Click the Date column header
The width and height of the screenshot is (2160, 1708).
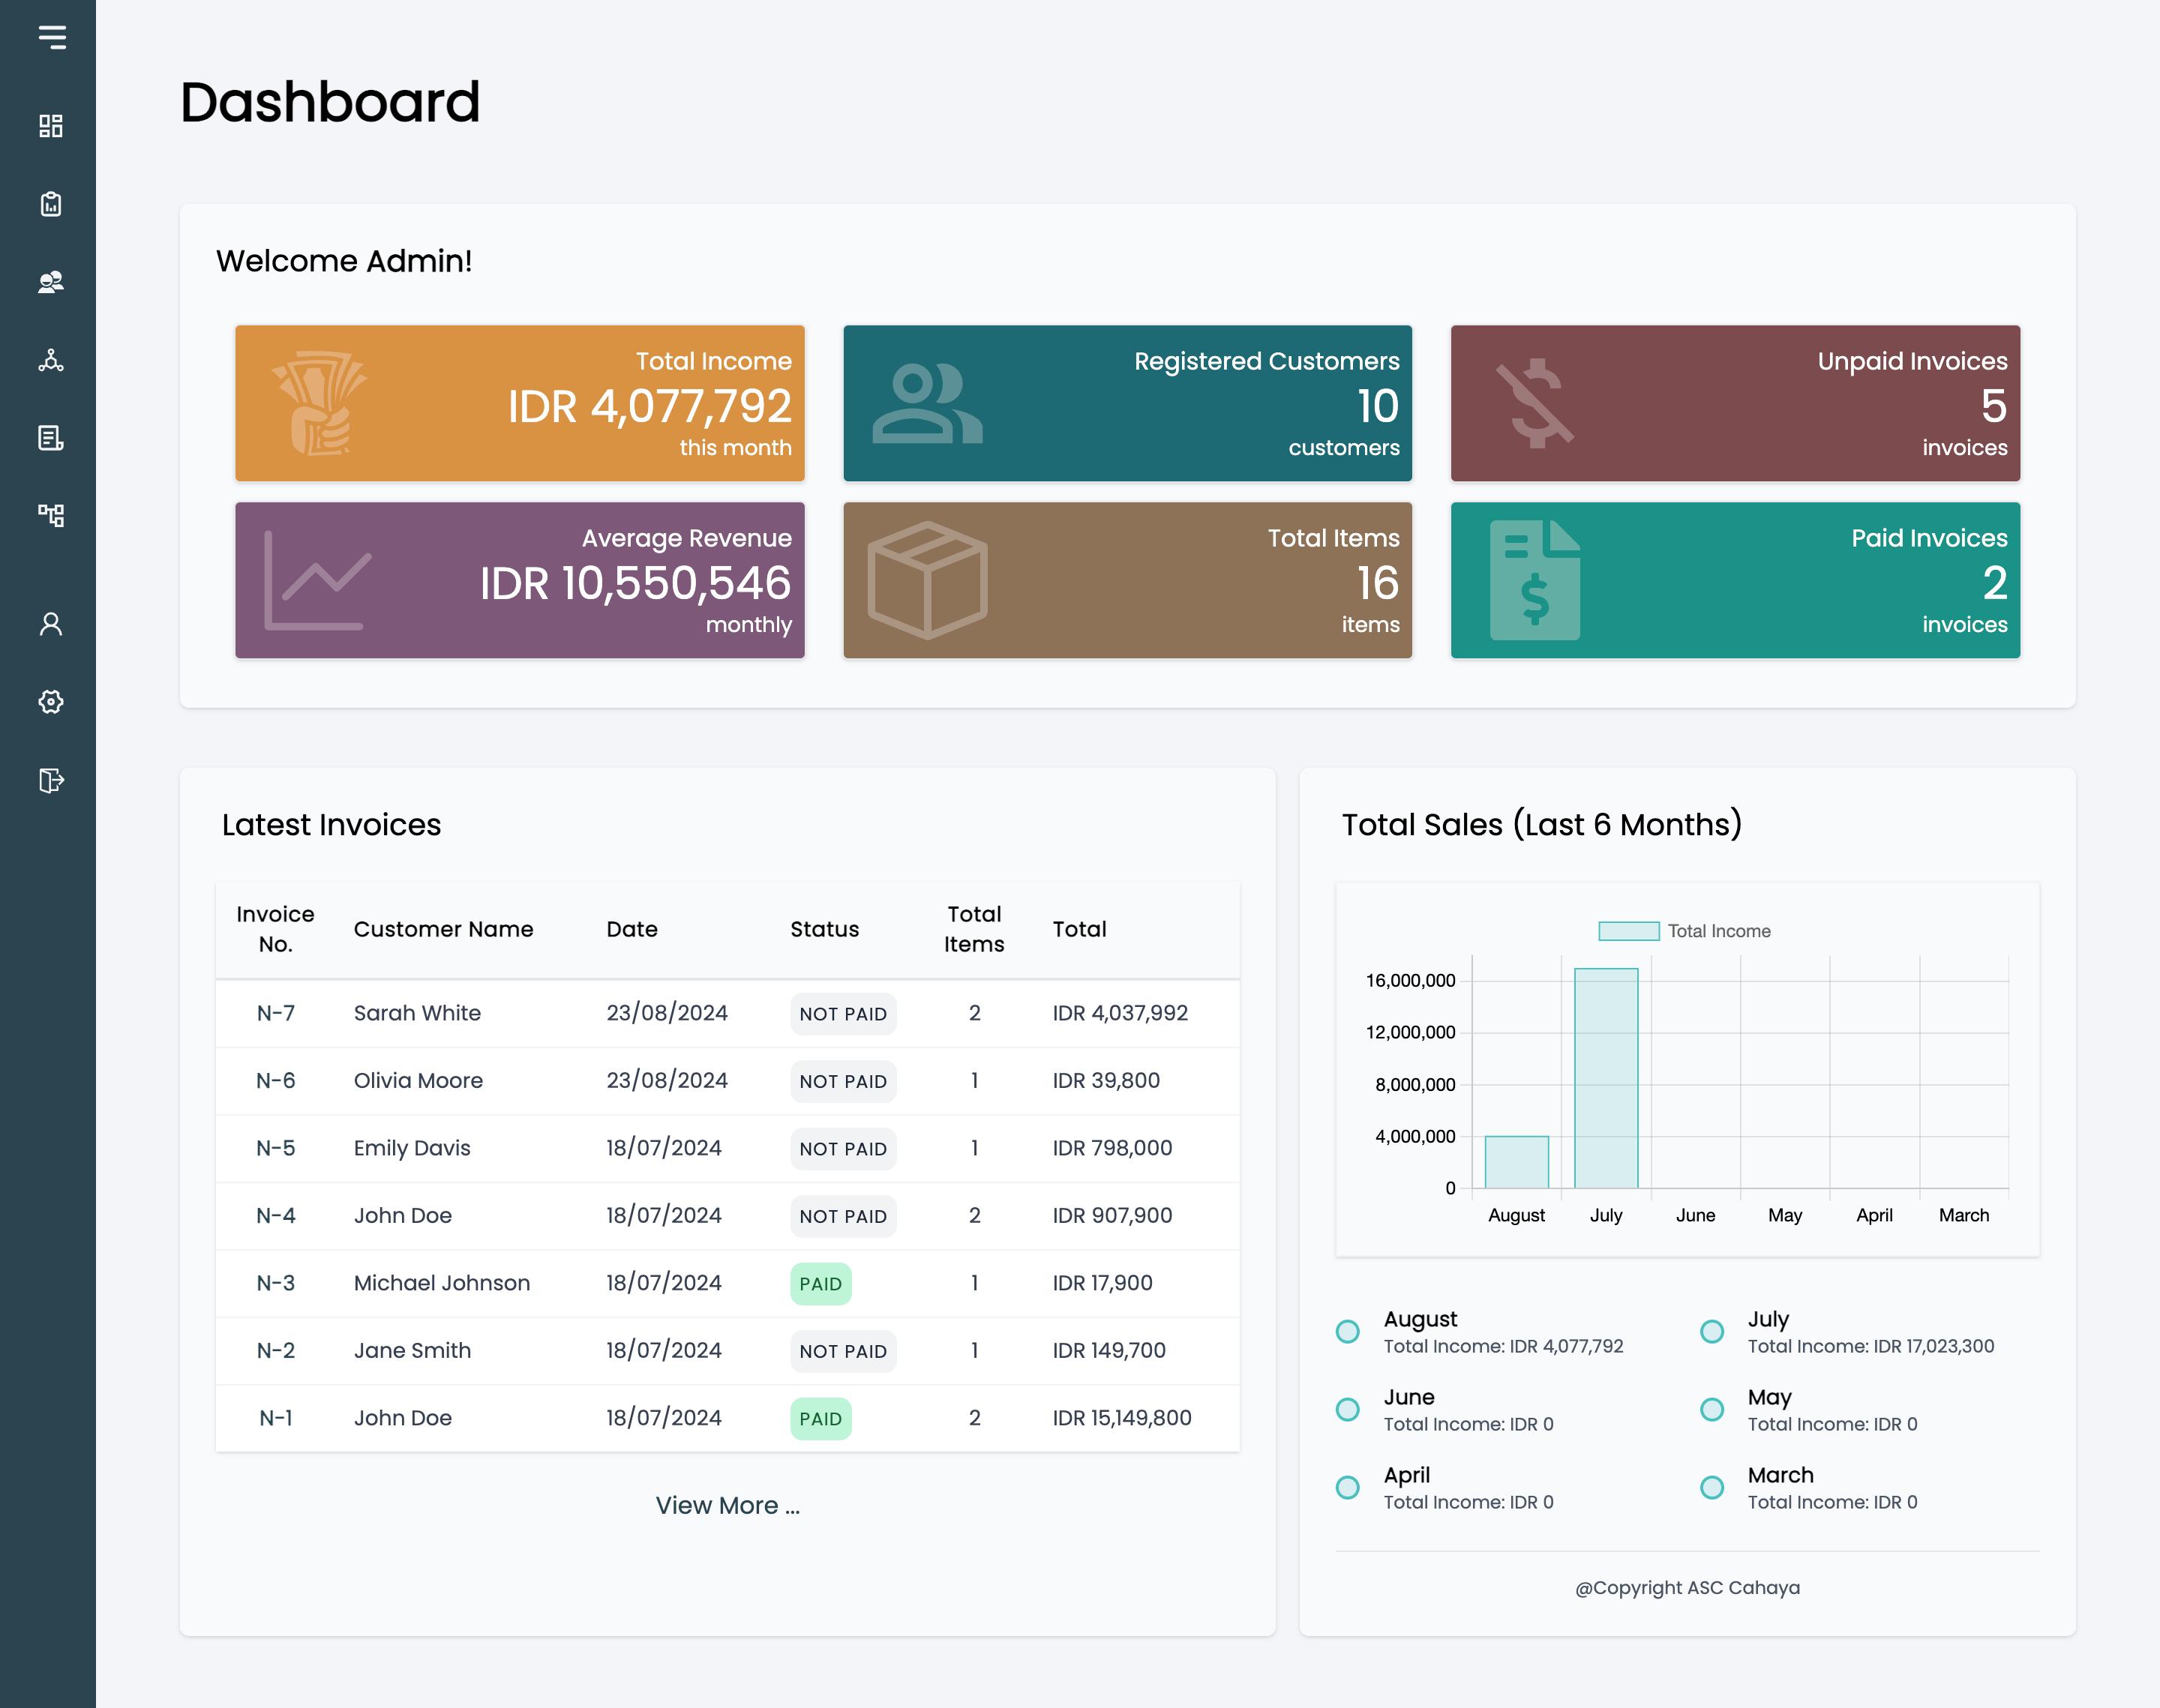(x=632, y=929)
